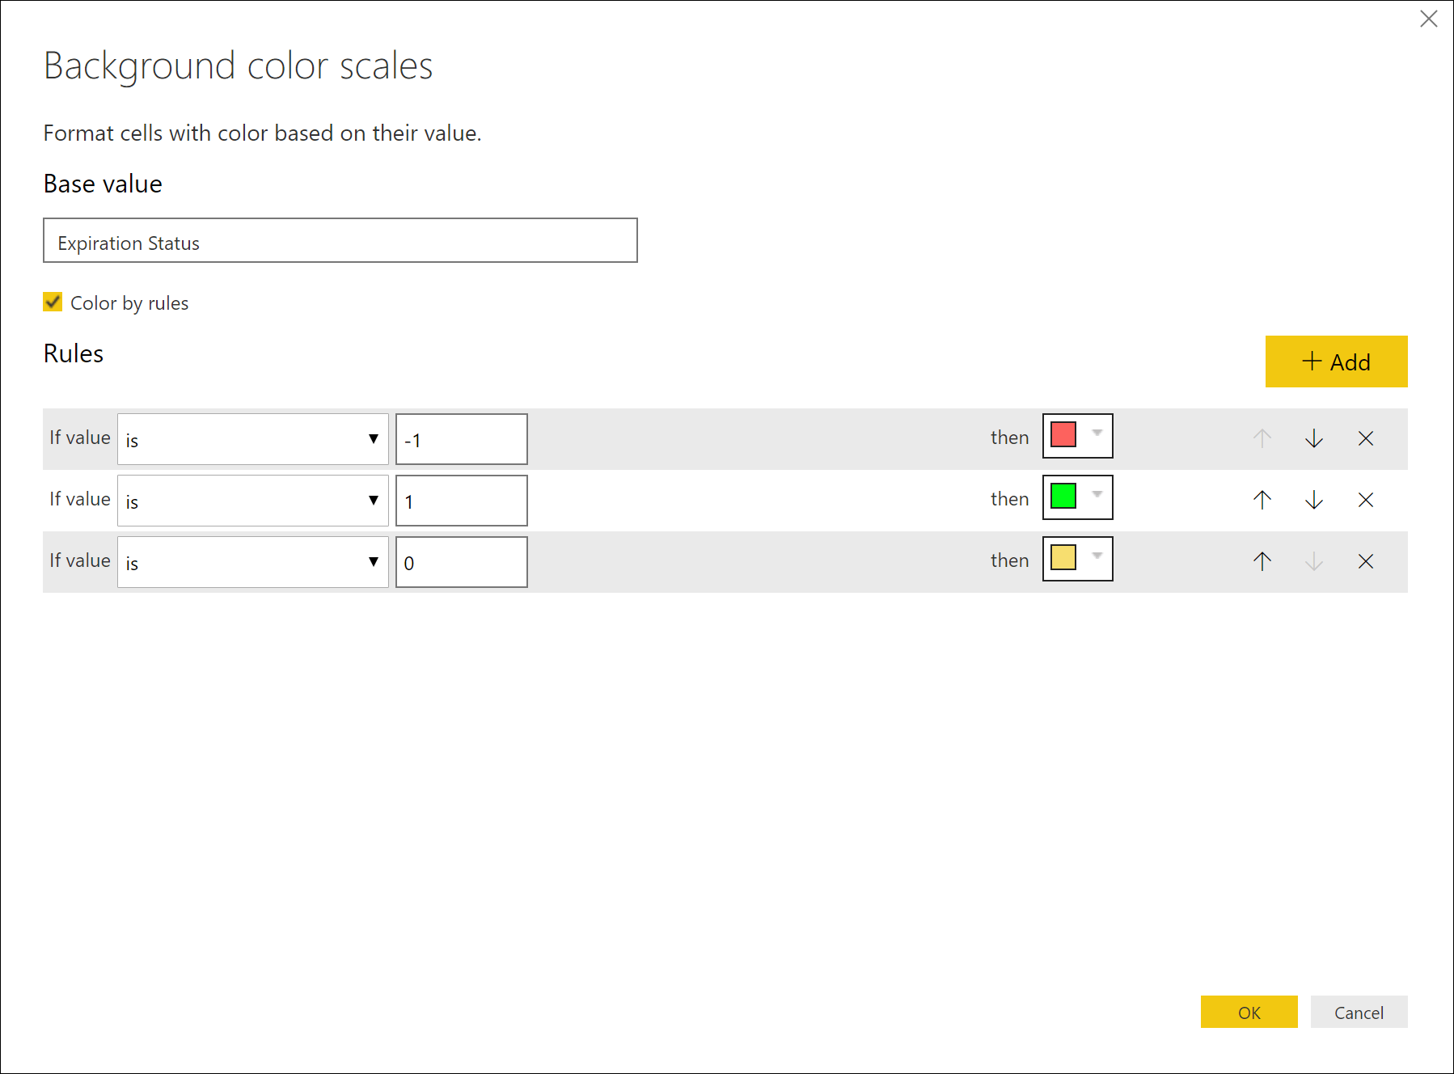Confirm with the OK button
1454x1074 pixels.
coord(1249,1012)
